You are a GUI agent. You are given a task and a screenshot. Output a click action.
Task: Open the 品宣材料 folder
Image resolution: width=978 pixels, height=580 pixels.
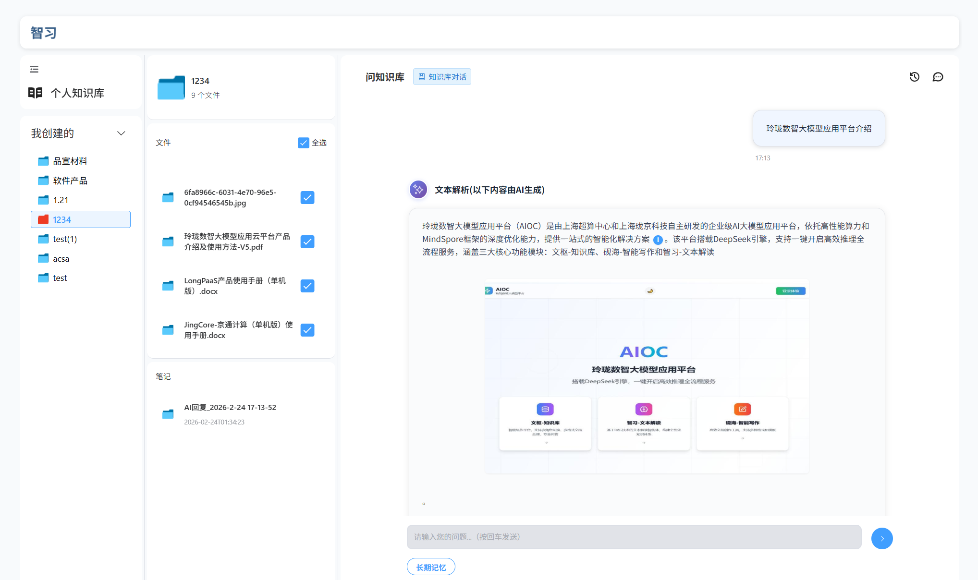(70, 161)
